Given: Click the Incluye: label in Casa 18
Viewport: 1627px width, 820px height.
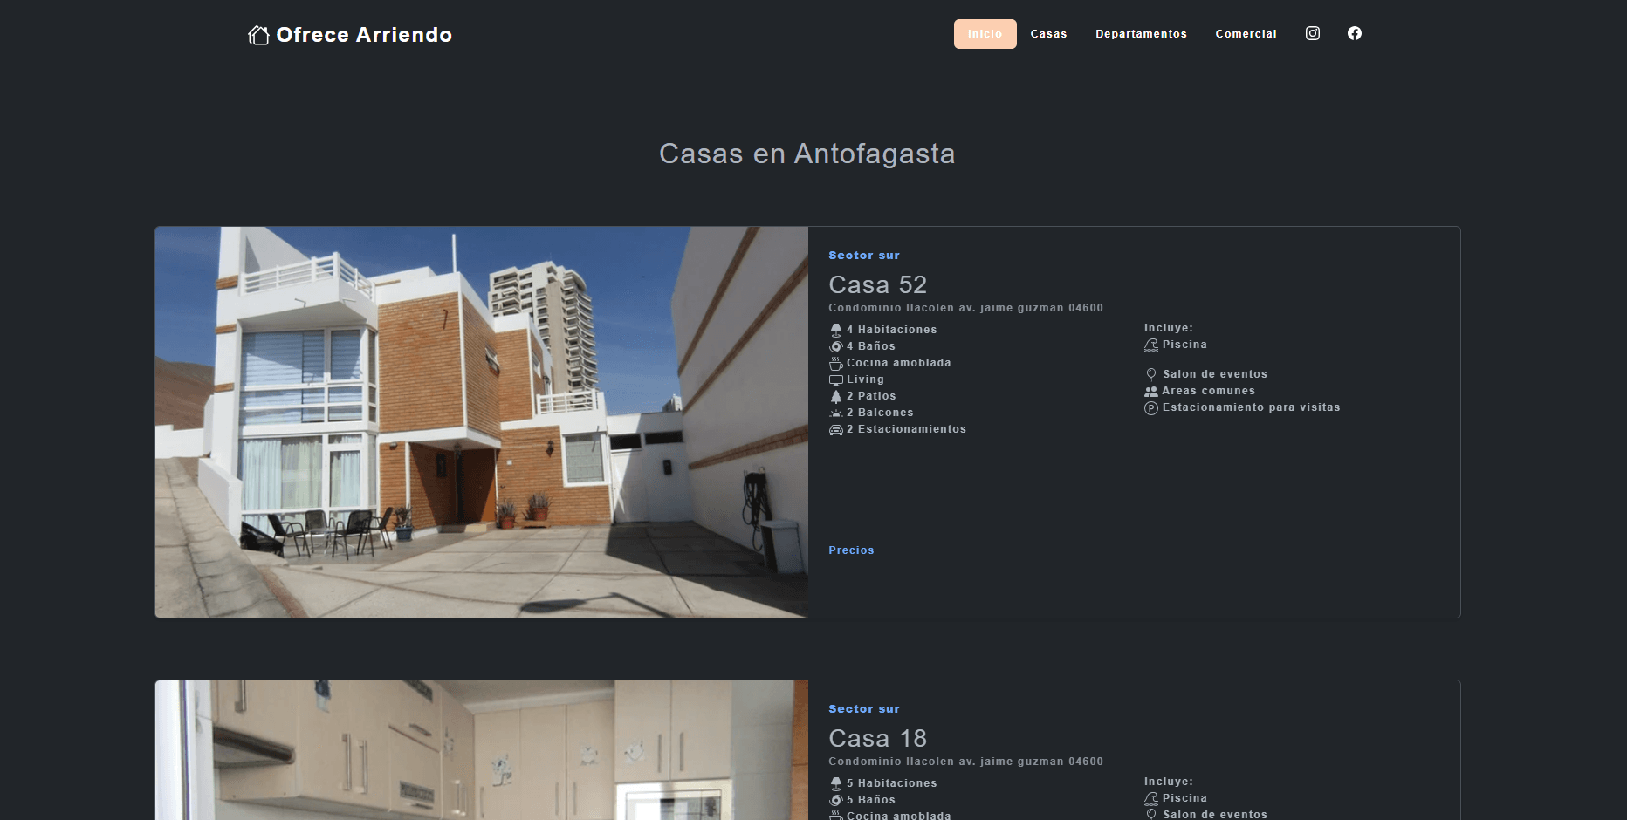Looking at the screenshot, I should coord(1169,782).
